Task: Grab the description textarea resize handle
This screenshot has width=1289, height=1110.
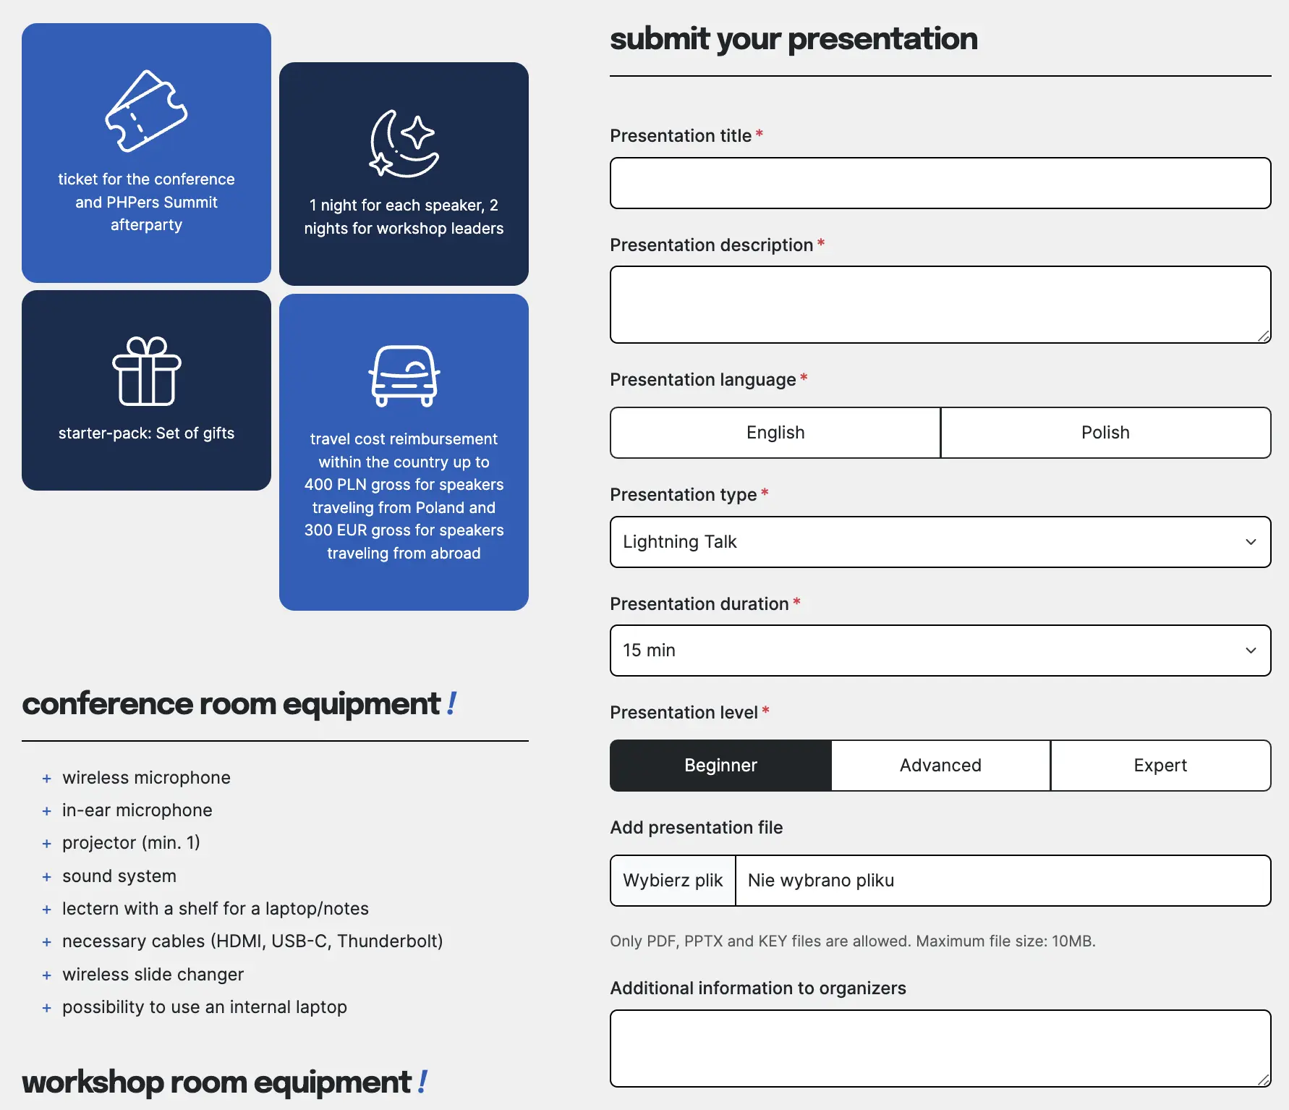Action: [1263, 336]
